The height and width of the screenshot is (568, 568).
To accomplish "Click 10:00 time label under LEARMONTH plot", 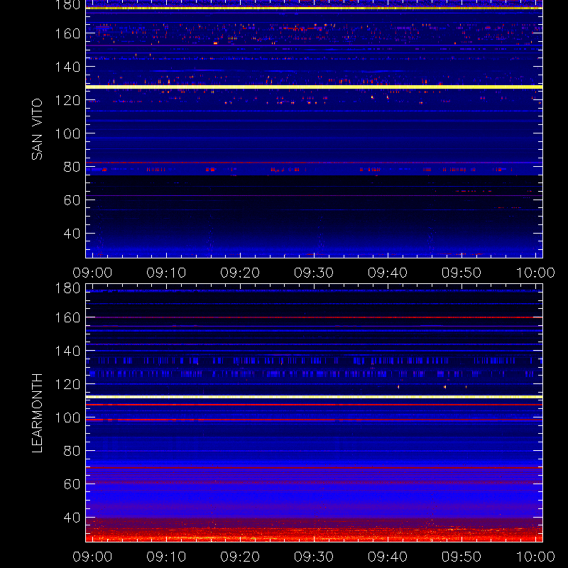I will tap(535, 557).
